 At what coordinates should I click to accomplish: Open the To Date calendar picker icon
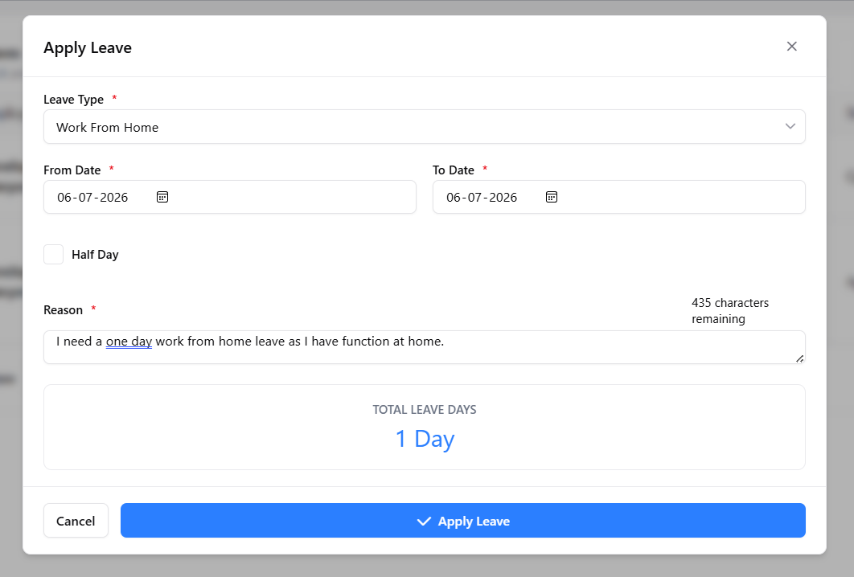click(551, 197)
